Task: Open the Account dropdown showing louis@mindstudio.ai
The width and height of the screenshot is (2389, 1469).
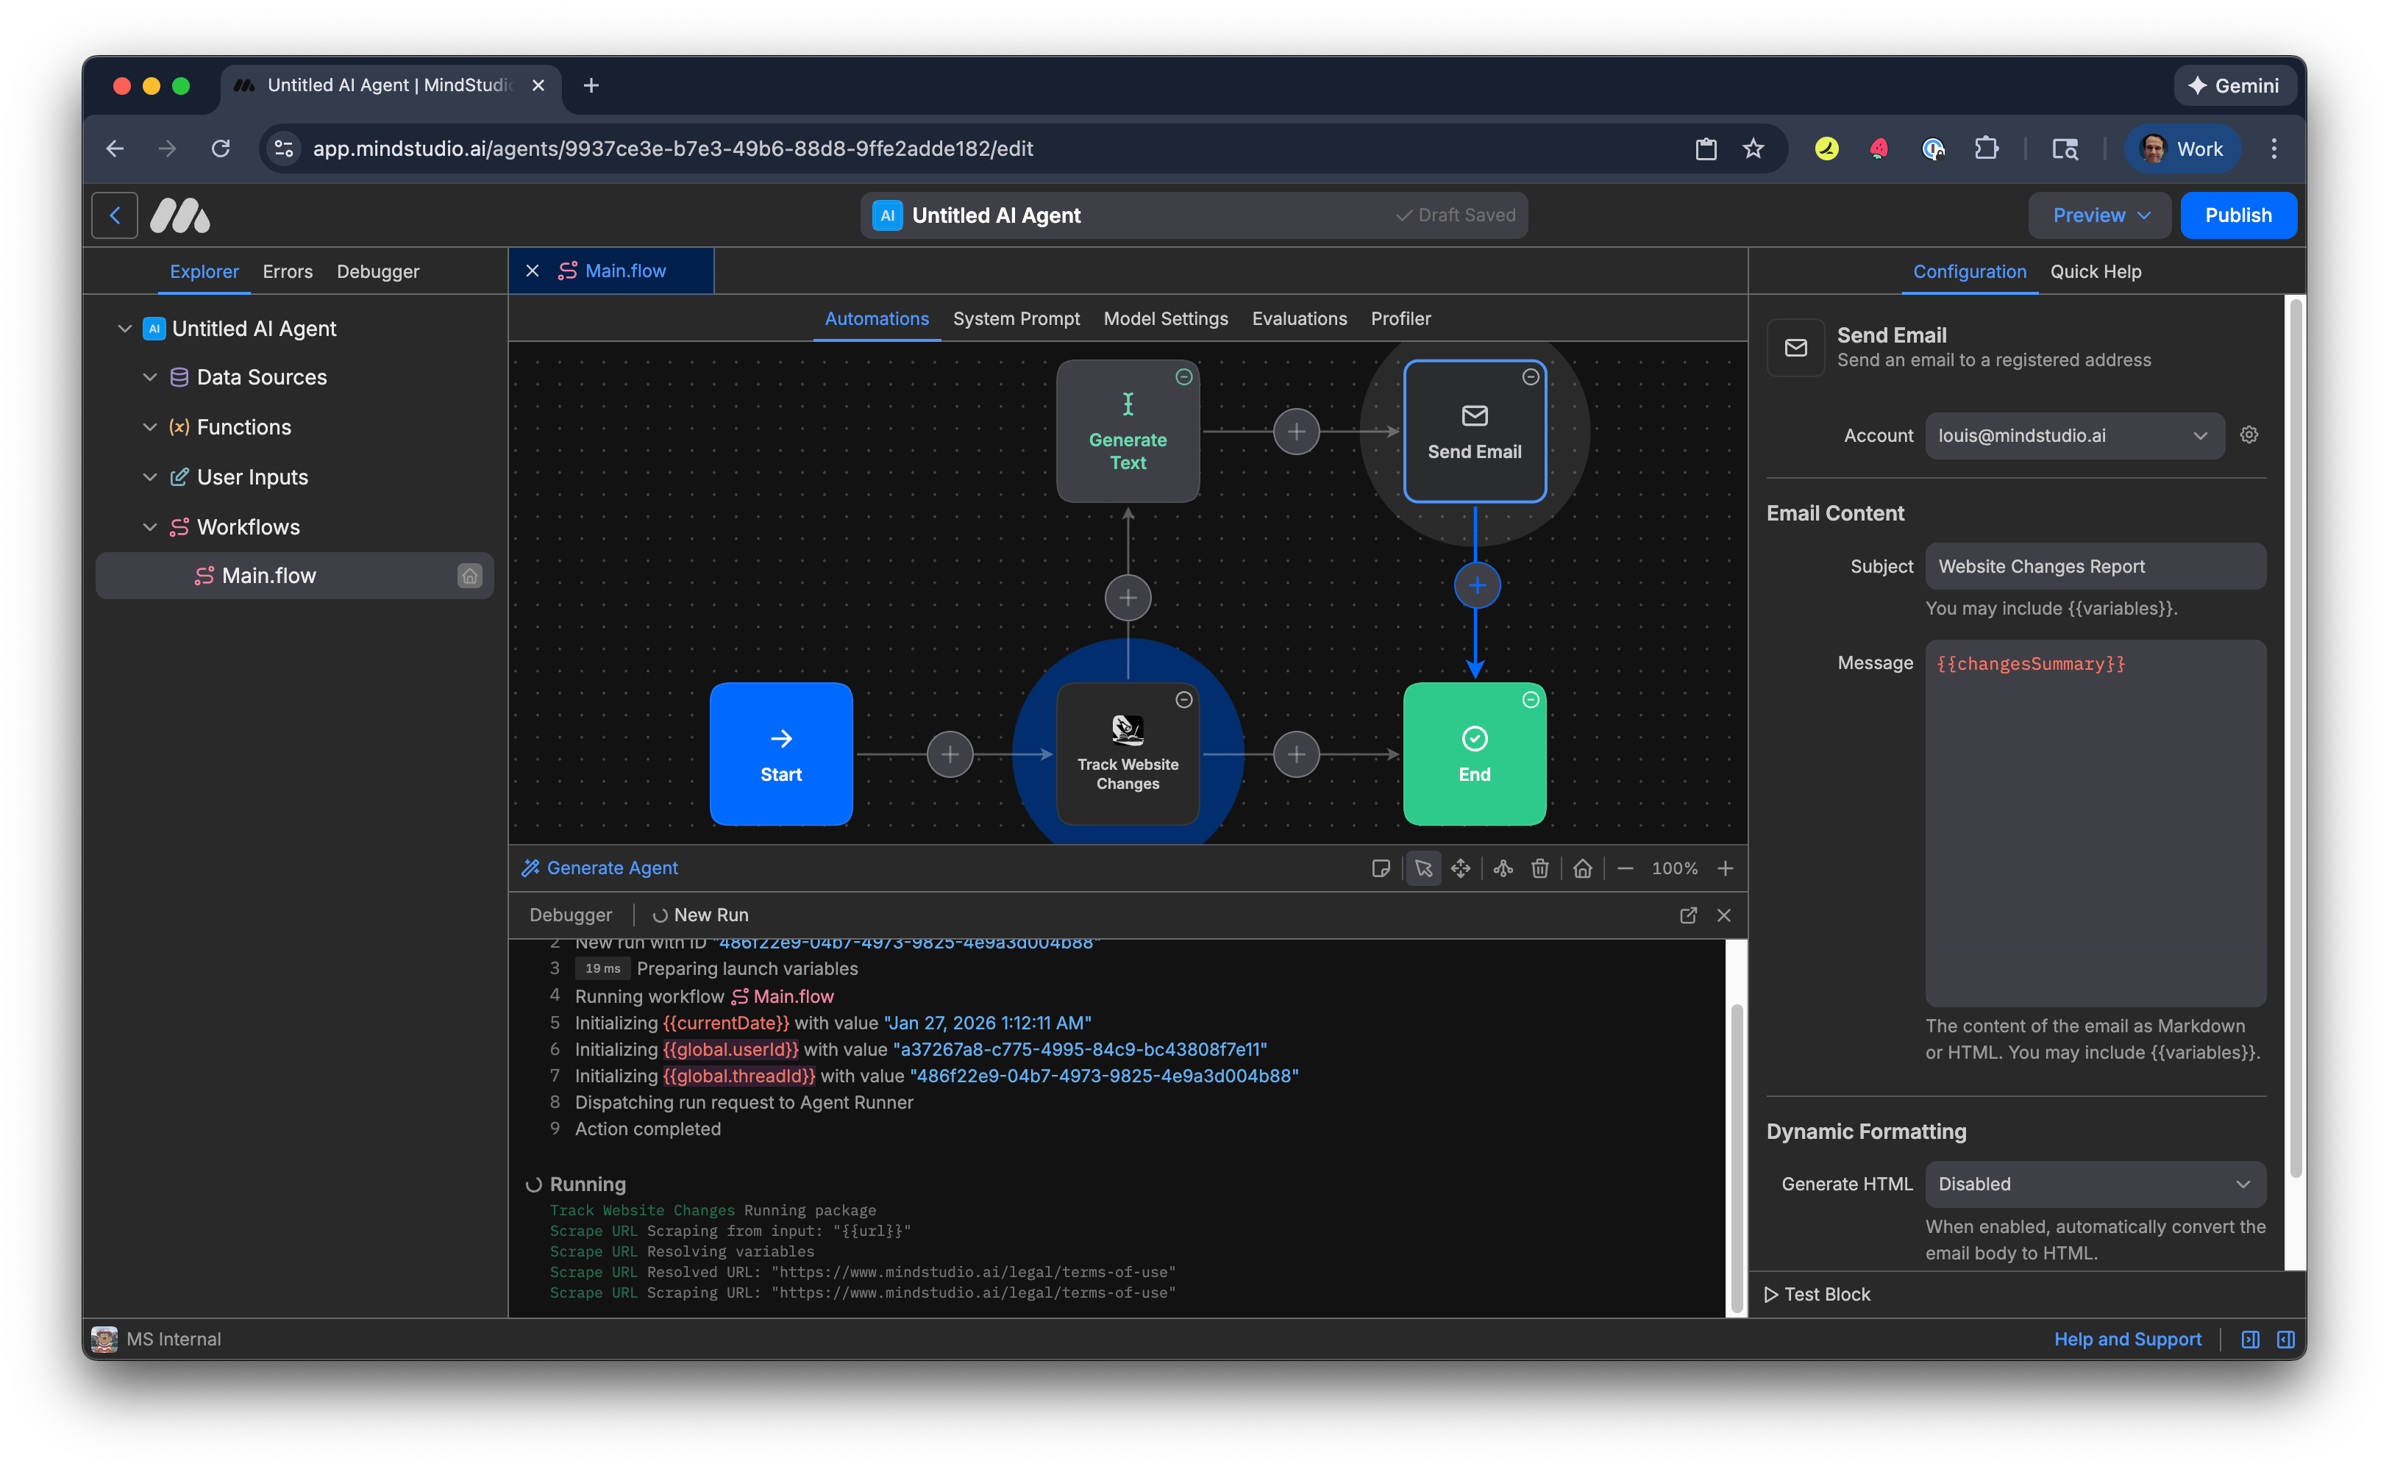Action: coord(2072,435)
